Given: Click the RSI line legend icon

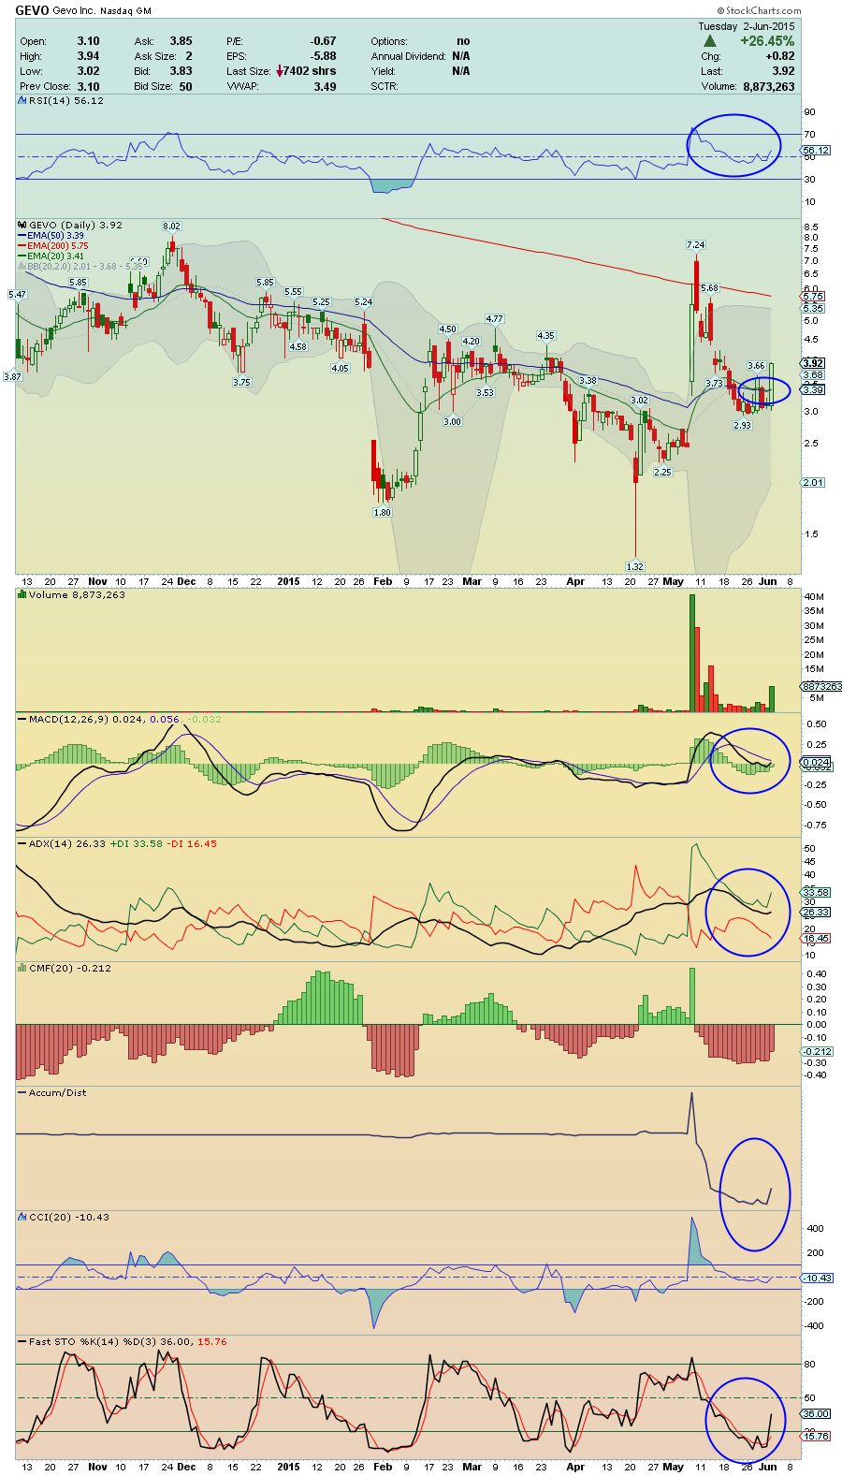Looking at the screenshot, I should [x=22, y=100].
